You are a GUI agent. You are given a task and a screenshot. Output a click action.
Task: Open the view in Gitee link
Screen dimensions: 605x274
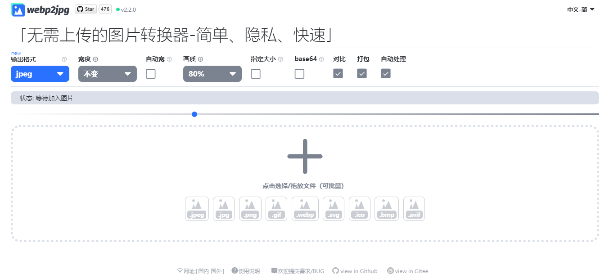coord(407,270)
